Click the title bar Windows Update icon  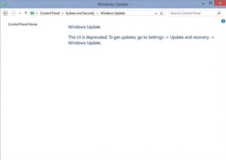[5, 4]
